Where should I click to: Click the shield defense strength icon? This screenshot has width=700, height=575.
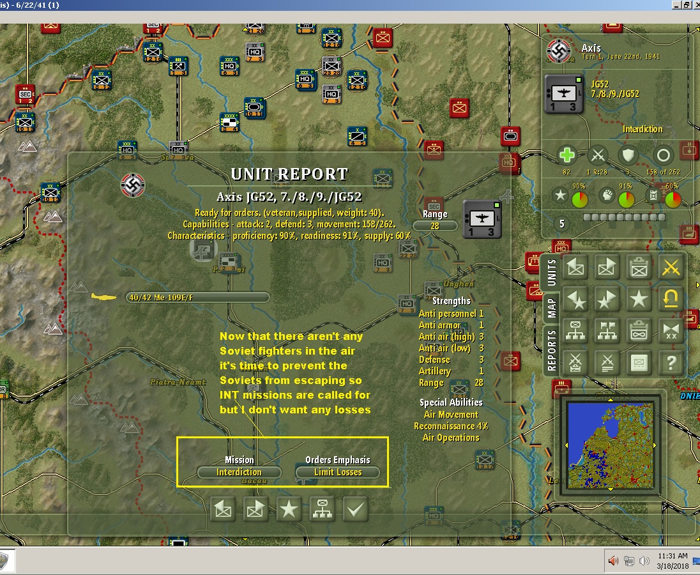click(628, 155)
